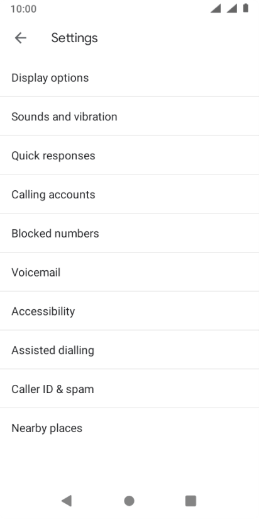Select Nearby places
The image size is (259, 519).
[129, 428]
